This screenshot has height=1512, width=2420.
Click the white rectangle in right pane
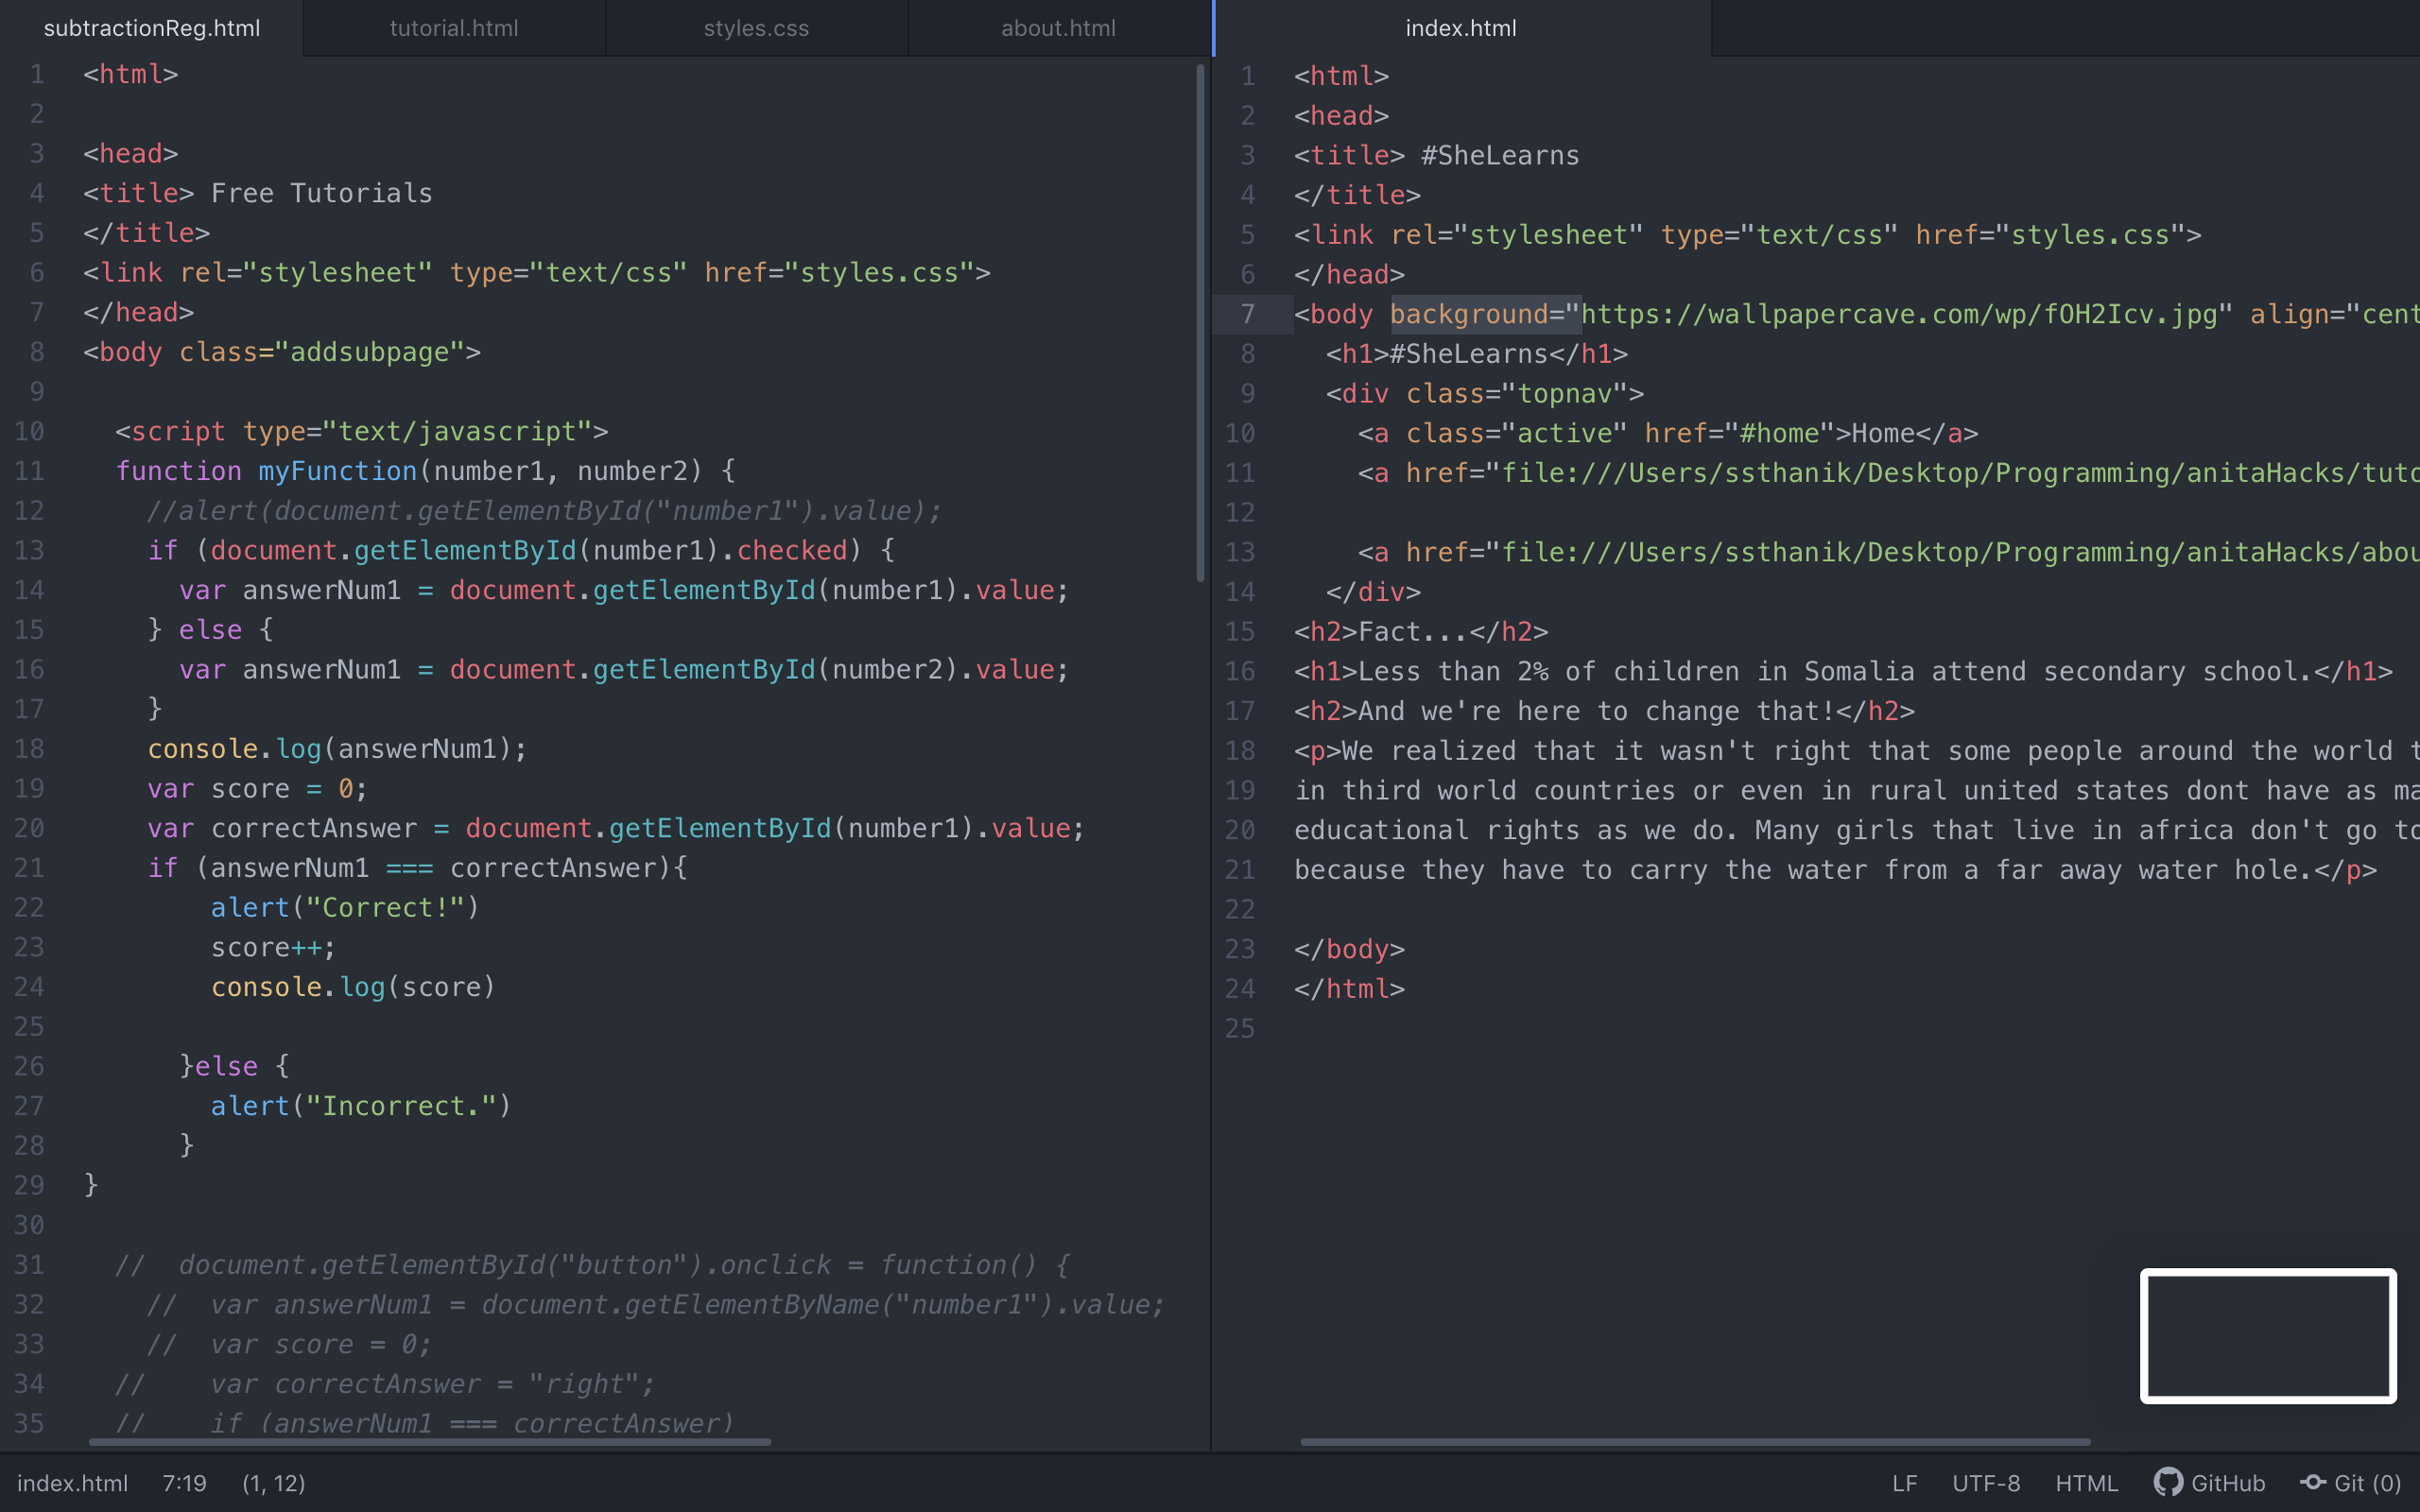[x=2268, y=1336]
